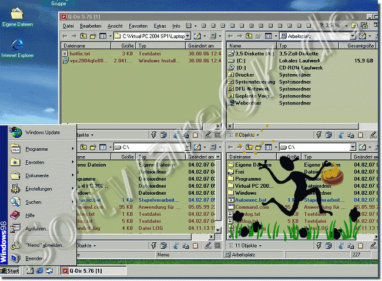Viewport: 382px width, 281px height.
Task: Expand the 11 Objekte dropdown in the bottom-right status bar
Action: (260, 246)
